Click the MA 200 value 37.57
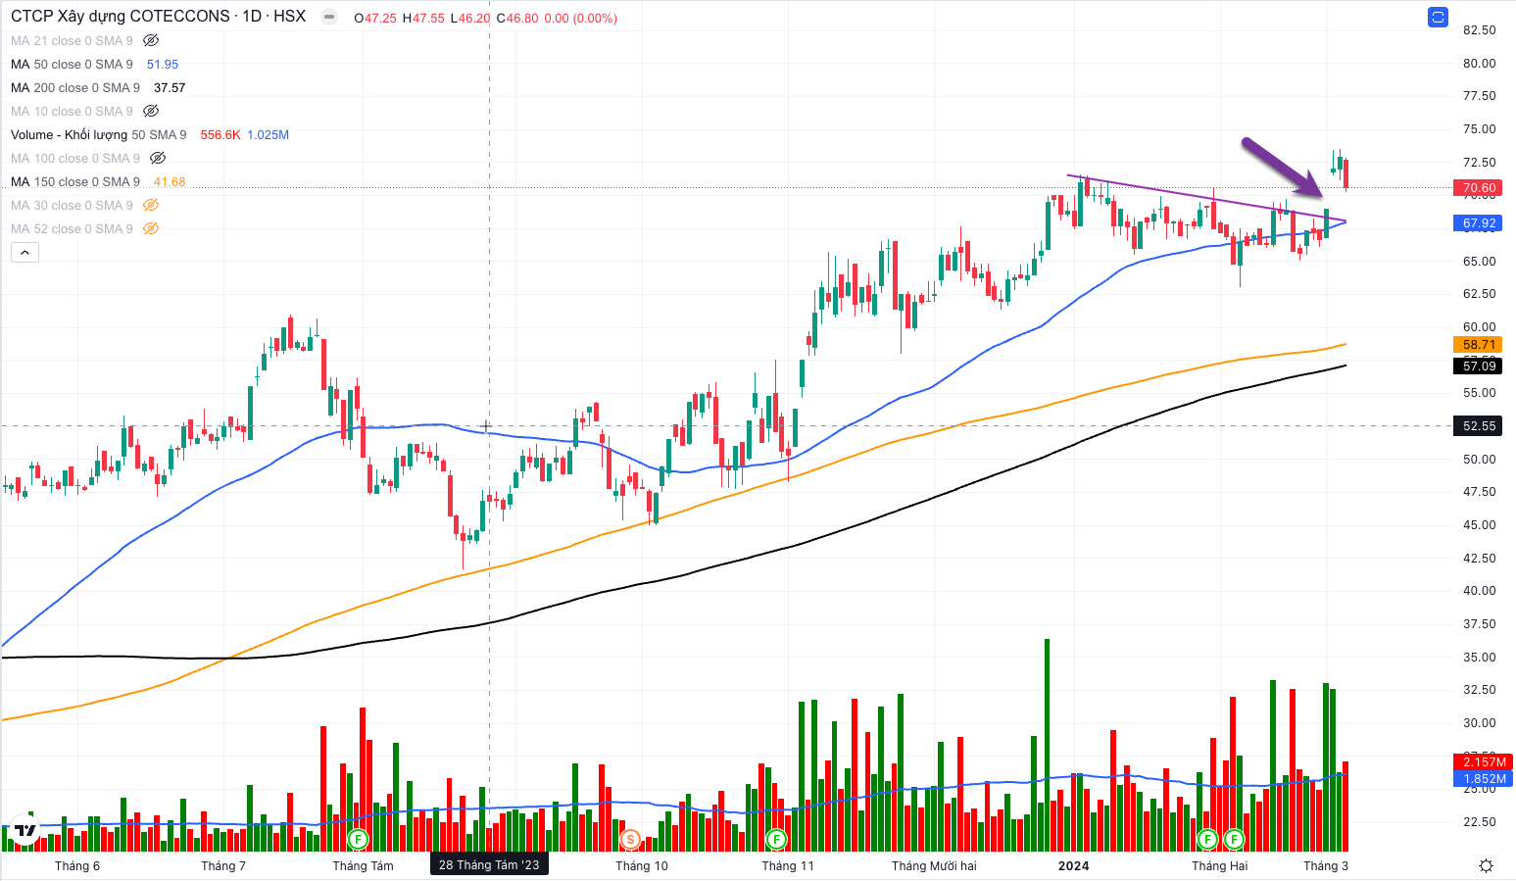The image size is (1516, 881). pyautogui.click(x=170, y=88)
